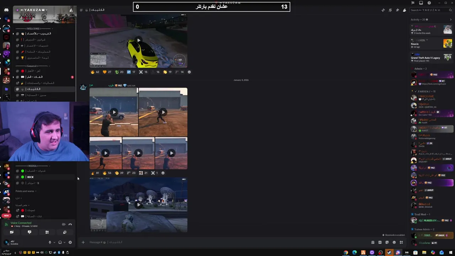Open the KICK channel
455x256 pixels.
(44, 177)
